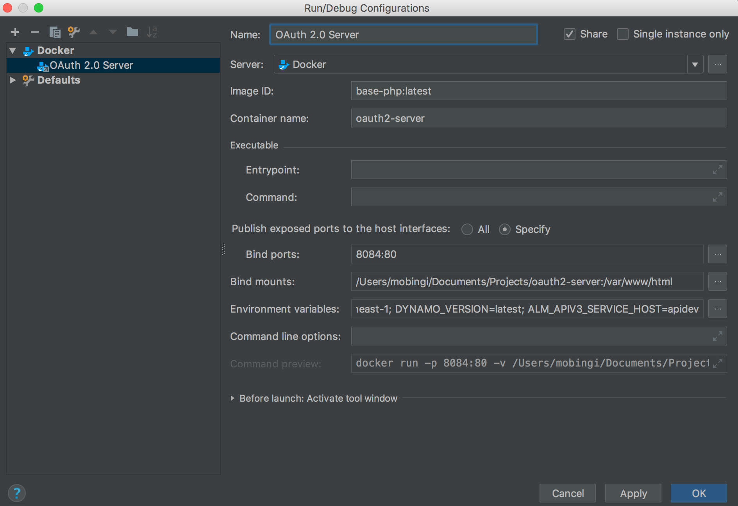
Task: Click the splitter handle between the panels
Action: click(223, 249)
